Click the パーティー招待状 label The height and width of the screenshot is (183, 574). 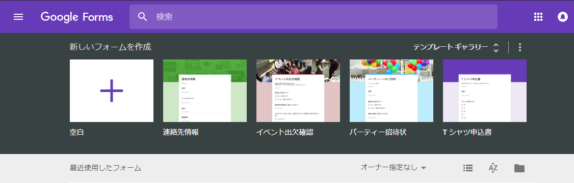pos(378,132)
